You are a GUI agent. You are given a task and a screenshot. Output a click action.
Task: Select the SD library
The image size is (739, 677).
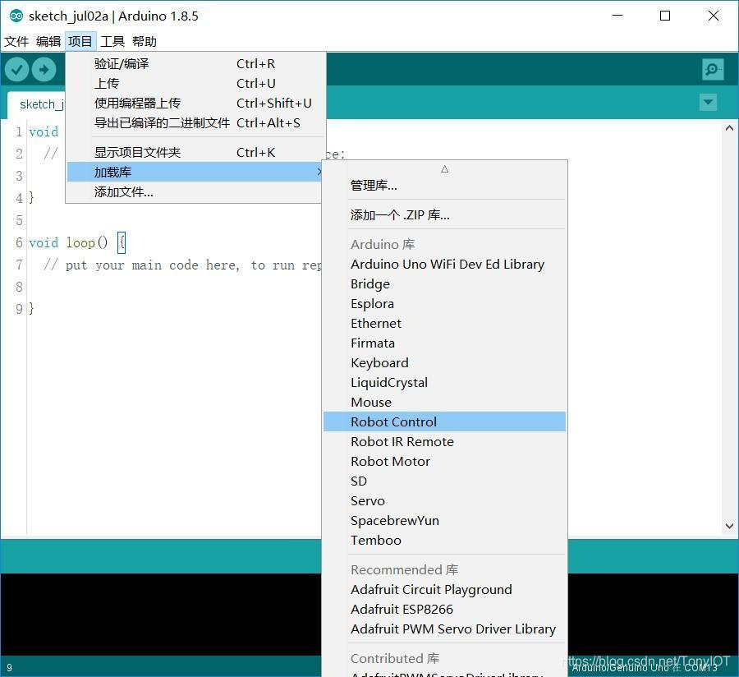(x=444, y=481)
